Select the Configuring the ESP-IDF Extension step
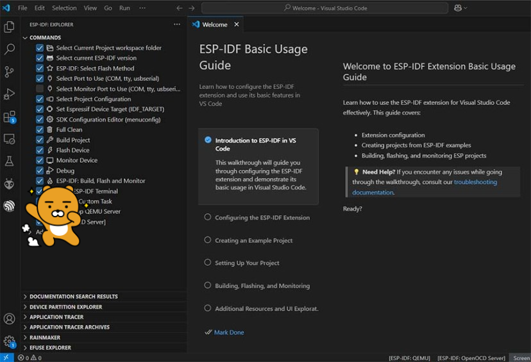 [x=258, y=218]
